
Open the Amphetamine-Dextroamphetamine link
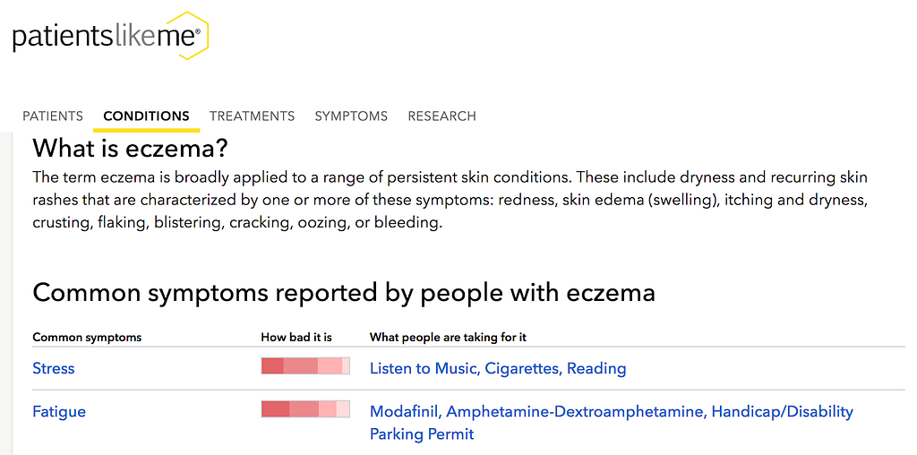click(574, 412)
